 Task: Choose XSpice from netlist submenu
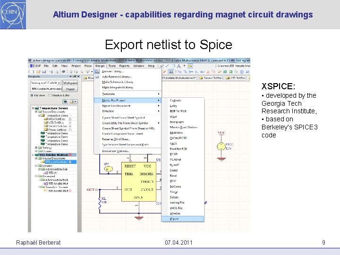click(183, 219)
